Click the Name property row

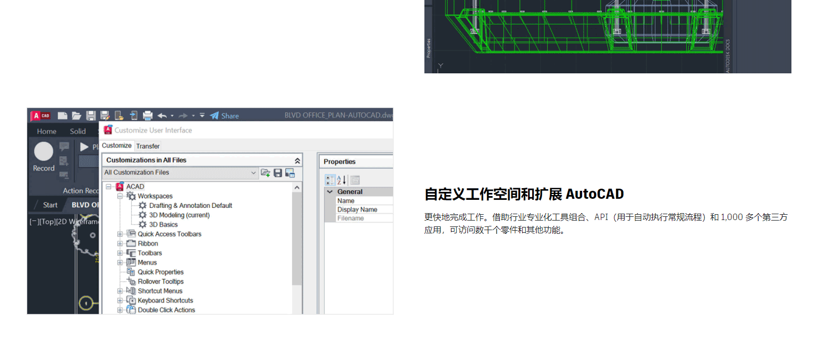[x=359, y=201]
